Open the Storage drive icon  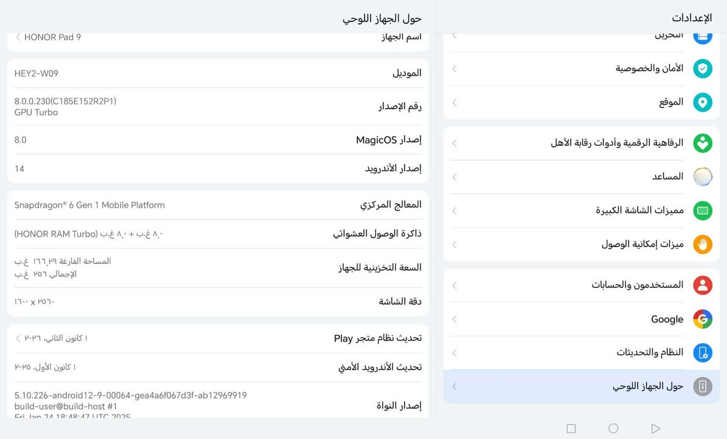tap(703, 35)
